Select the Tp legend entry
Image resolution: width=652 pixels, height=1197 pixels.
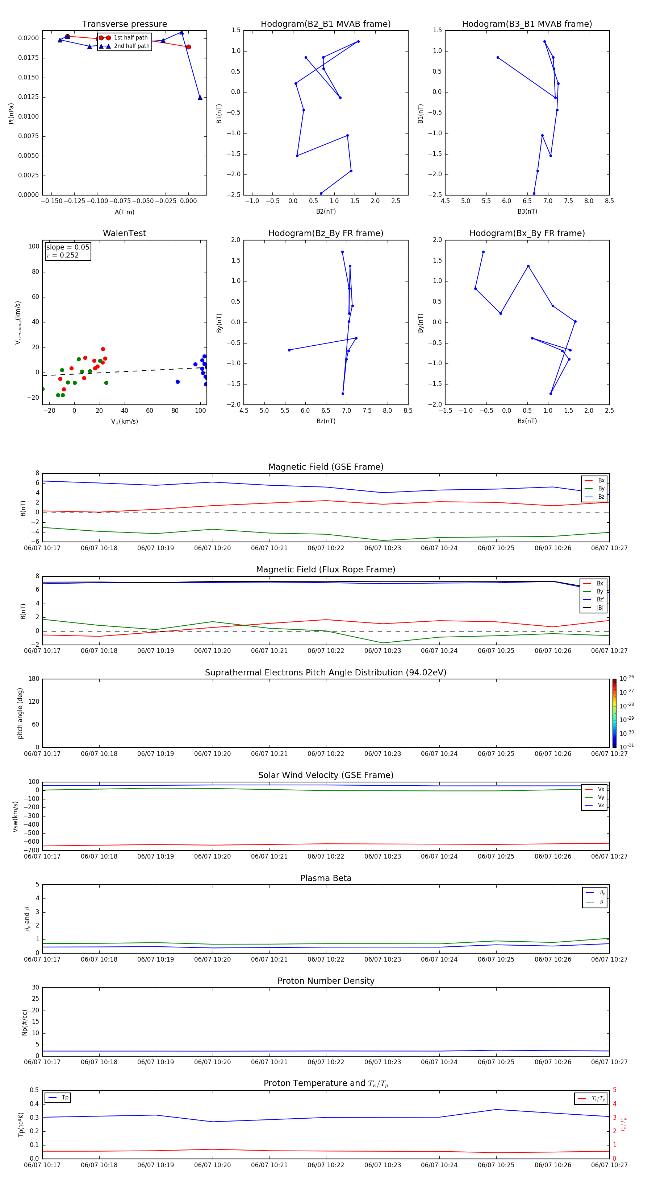tap(58, 1098)
